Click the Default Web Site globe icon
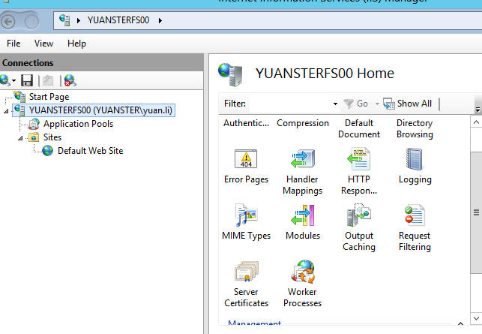The height and width of the screenshot is (334, 482). tap(48, 151)
